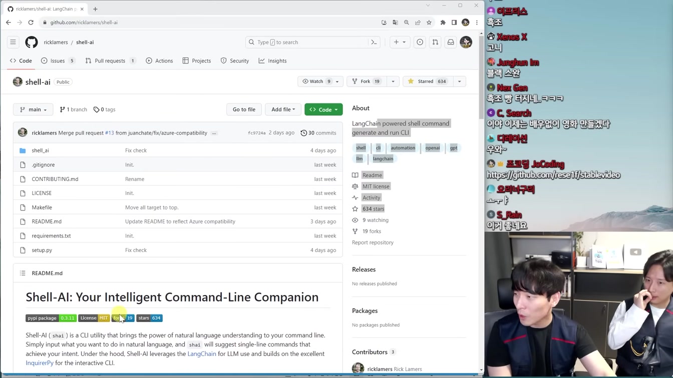This screenshot has height=378, width=673.
Task: Open a new browser tab with plus
Action: (95, 9)
